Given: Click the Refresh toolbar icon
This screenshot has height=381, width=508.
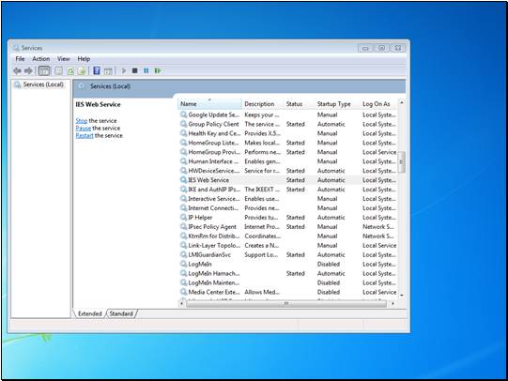Looking at the screenshot, I should click(x=70, y=71).
